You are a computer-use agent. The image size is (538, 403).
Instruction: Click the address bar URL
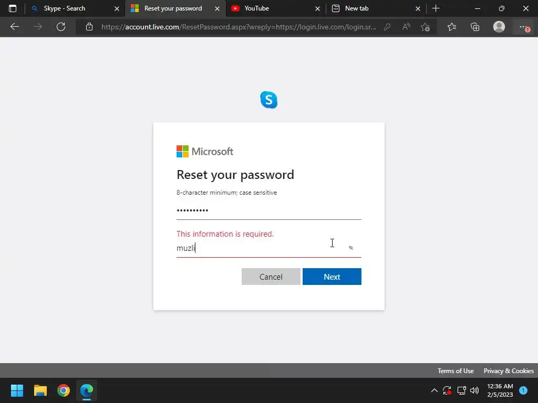coord(239,27)
